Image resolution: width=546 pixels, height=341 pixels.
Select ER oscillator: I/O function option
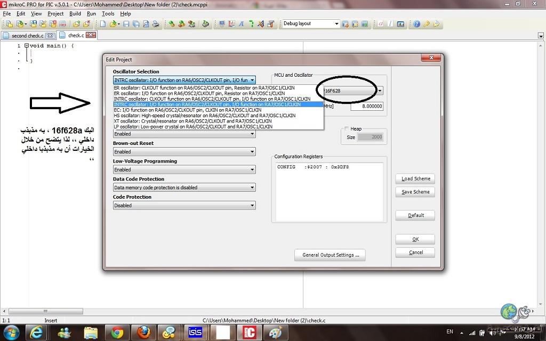pyautogui.click(x=218, y=93)
